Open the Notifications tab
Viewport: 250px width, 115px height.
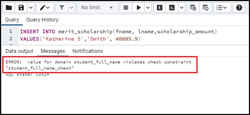tap(88, 51)
